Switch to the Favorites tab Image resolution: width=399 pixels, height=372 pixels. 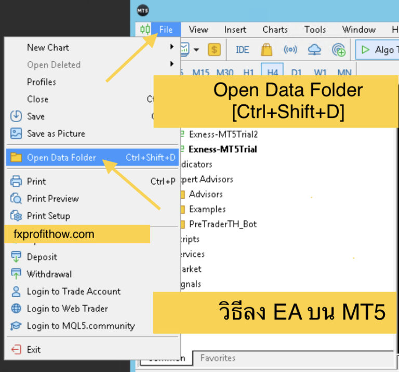(218, 358)
